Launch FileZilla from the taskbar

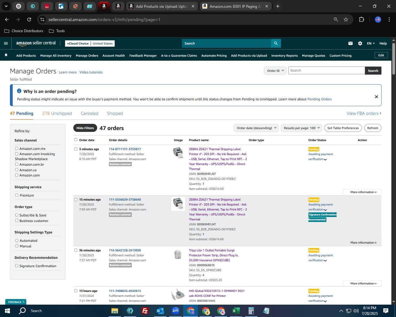(145, 311)
